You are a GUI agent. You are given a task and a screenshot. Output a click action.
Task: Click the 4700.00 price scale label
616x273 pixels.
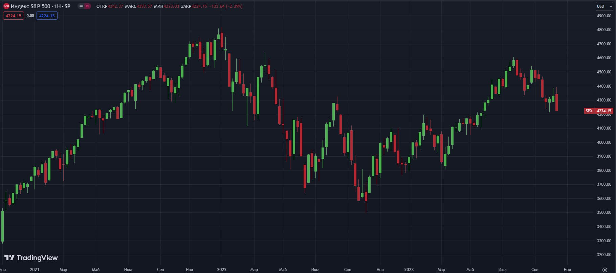(x=604, y=44)
